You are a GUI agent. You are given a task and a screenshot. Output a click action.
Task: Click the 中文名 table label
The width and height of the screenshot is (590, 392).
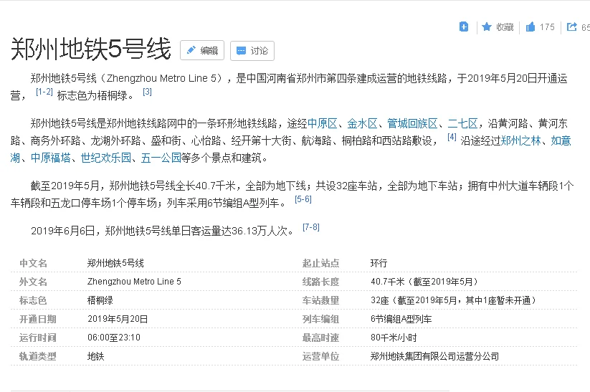coord(33,263)
